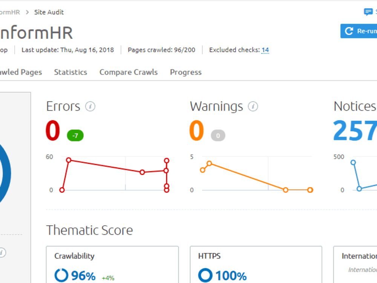Select the last point on Warnings chart

[310, 190]
